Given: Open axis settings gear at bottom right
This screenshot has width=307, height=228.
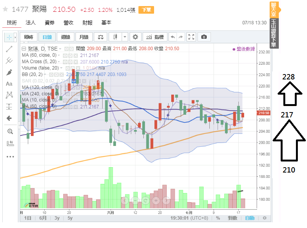Looking at the screenshot, I should point(265,218).
